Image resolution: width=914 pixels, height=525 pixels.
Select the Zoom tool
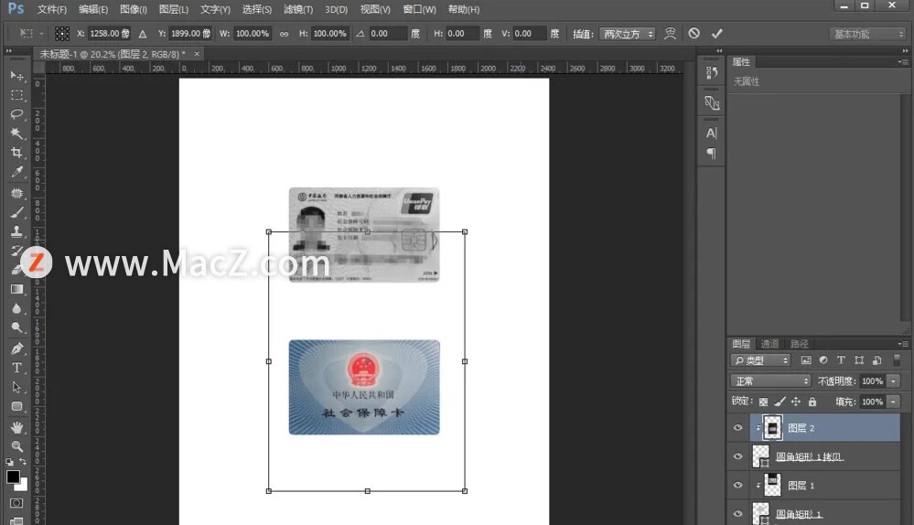click(16, 445)
